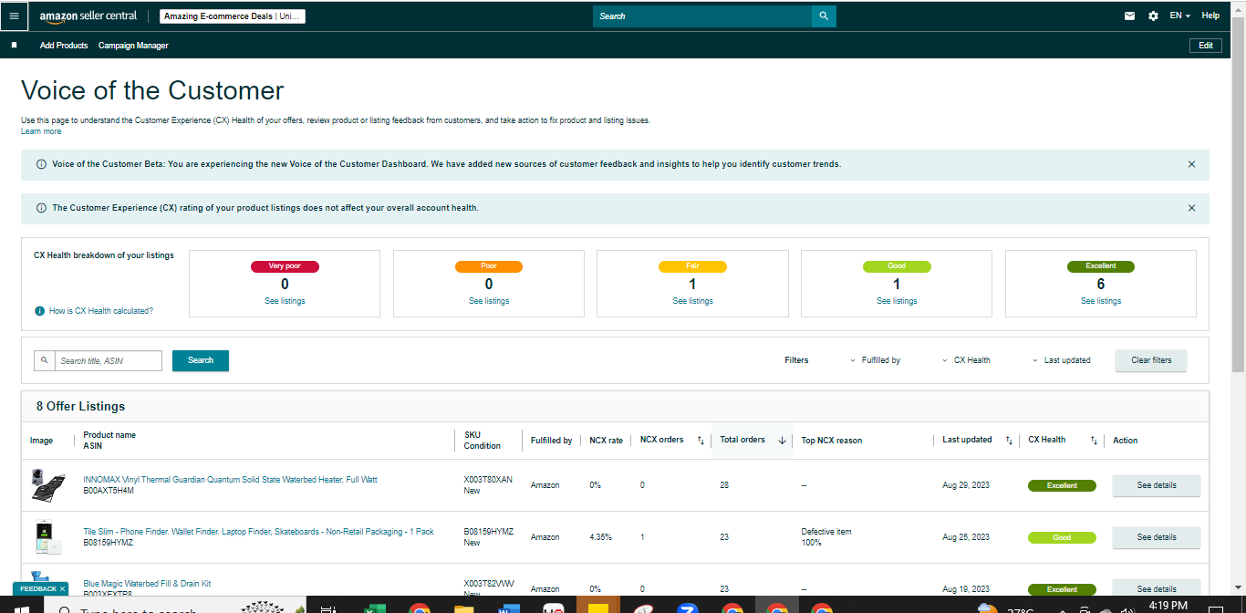
Task: Focus the Search title, ASIN field
Action: (x=109, y=360)
